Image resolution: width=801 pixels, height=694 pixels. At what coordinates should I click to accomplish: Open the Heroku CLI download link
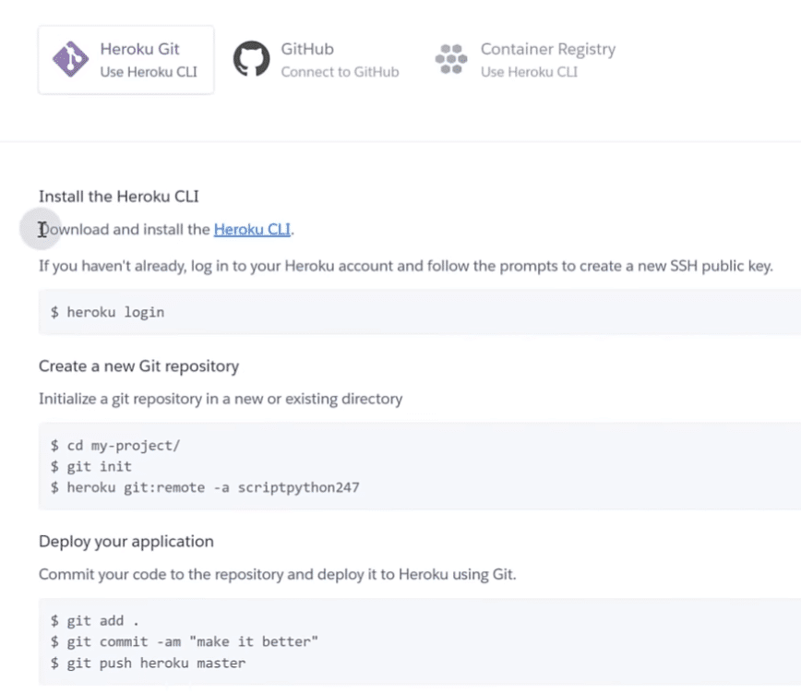point(253,229)
